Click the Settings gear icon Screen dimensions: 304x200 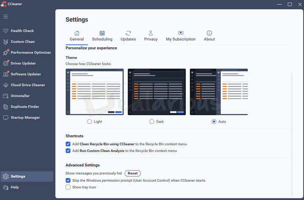point(5,176)
